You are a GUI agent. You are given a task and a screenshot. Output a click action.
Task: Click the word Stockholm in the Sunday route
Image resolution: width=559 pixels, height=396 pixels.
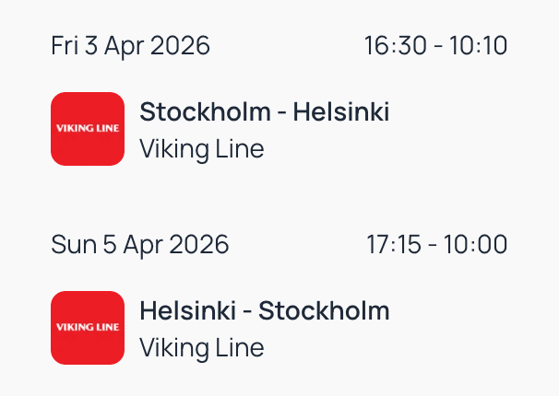[324, 311]
